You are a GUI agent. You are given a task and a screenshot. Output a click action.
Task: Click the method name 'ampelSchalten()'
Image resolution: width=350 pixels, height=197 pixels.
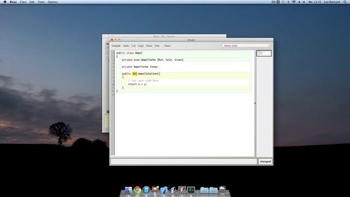coord(149,74)
